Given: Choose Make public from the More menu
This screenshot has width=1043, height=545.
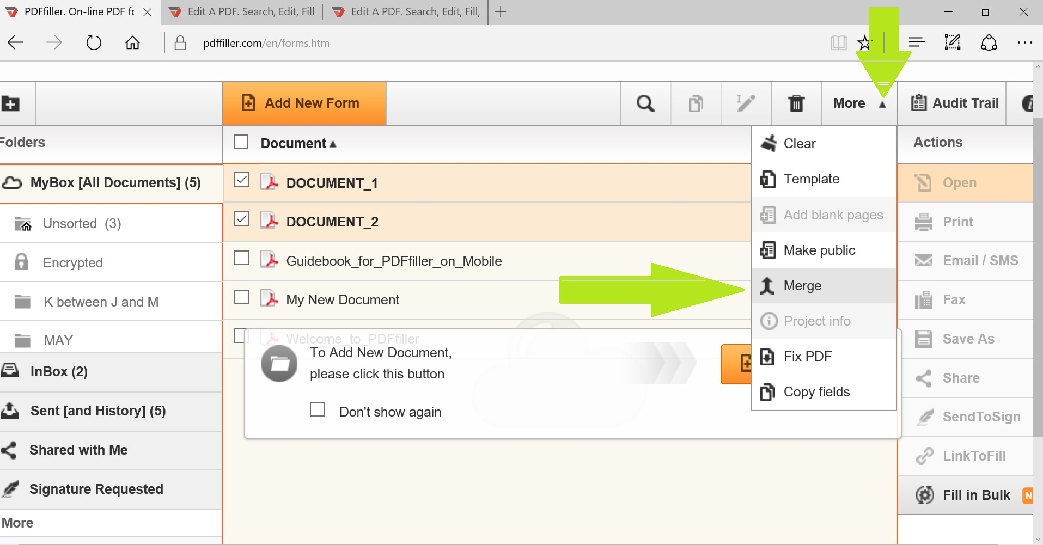Looking at the screenshot, I should tap(824, 250).
